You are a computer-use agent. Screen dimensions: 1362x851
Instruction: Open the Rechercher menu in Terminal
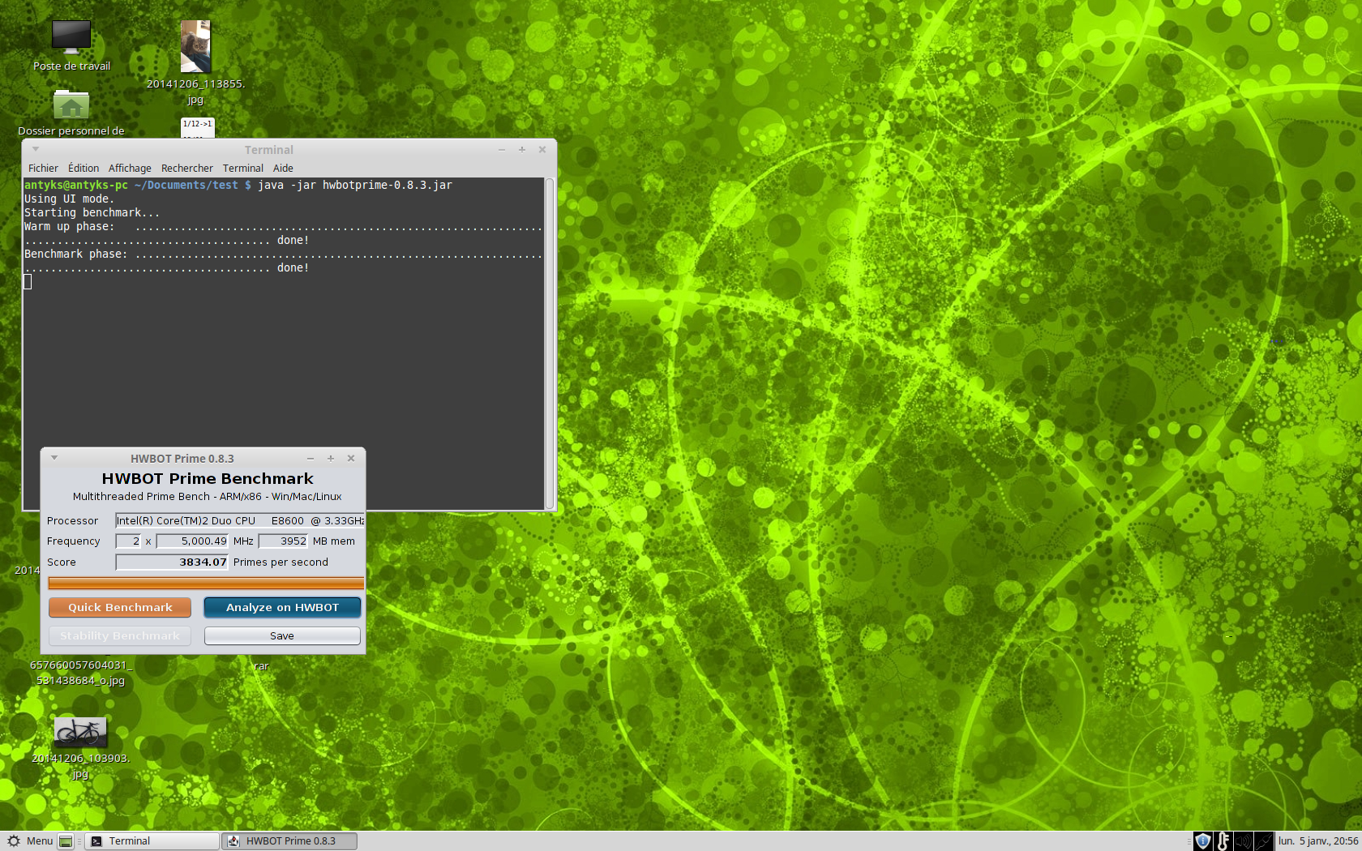(187, 168)
